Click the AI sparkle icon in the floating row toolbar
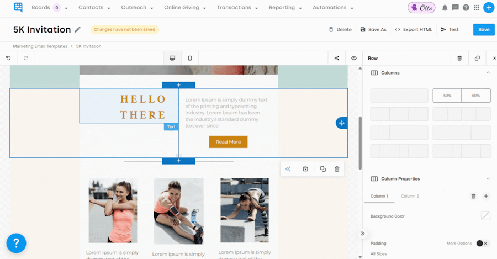Image resolution: width=497 pixels, height=259 pixels. tap(288, 169)
